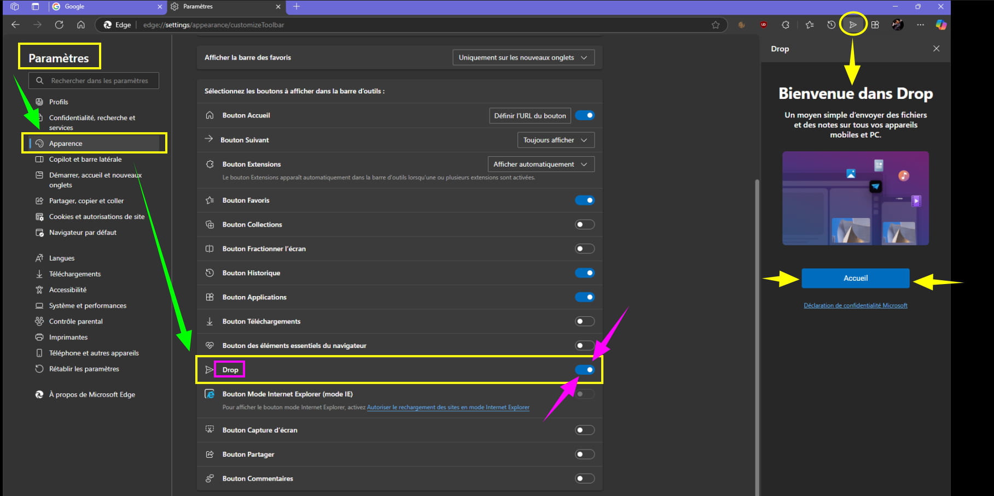
Task: Click the profile avatar in toolbar
Action: (898, 25)
